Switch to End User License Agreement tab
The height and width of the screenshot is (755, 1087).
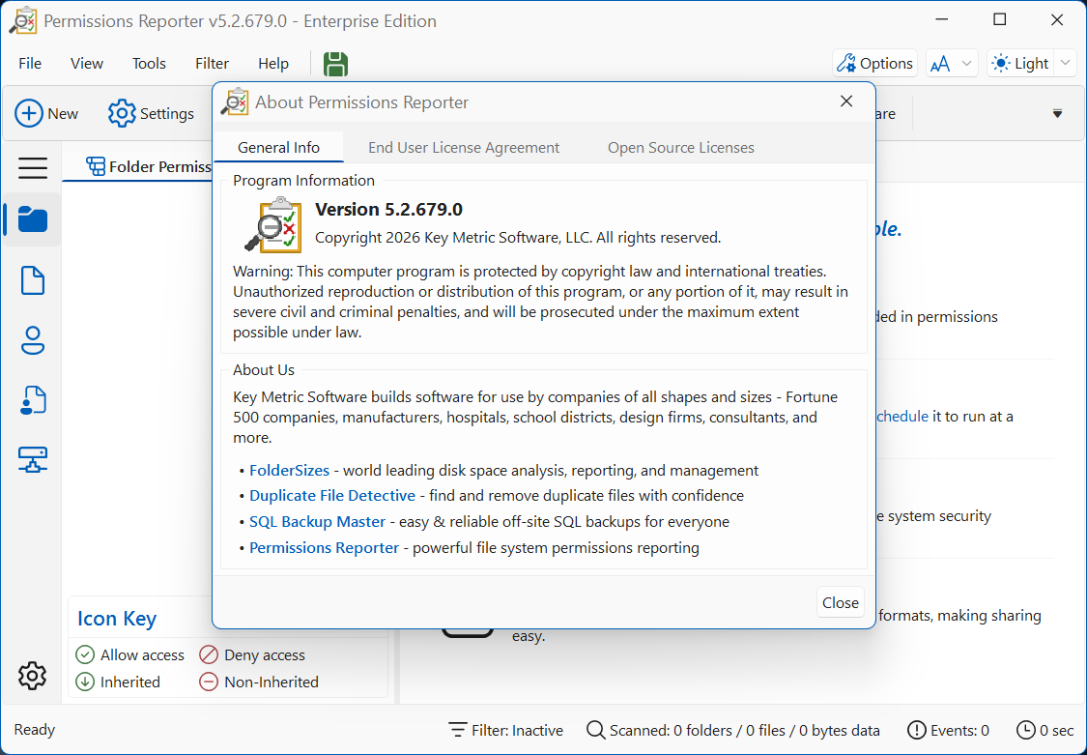coord(464,148)
